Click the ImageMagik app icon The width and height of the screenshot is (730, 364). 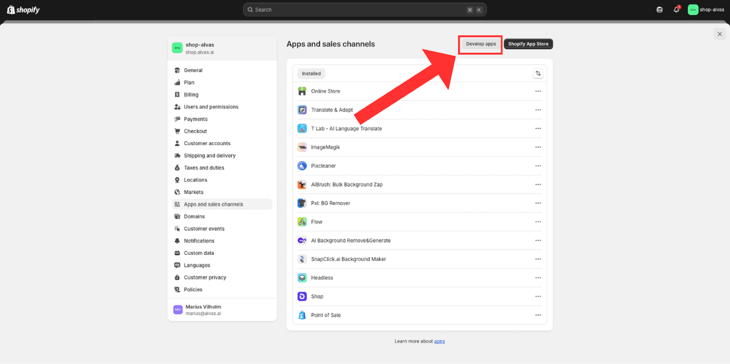302,147
